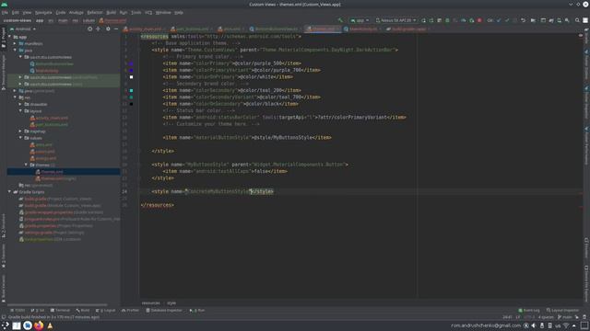Launch Firefox from the taskbar
The image size is (590, 331).
(39, 325)
